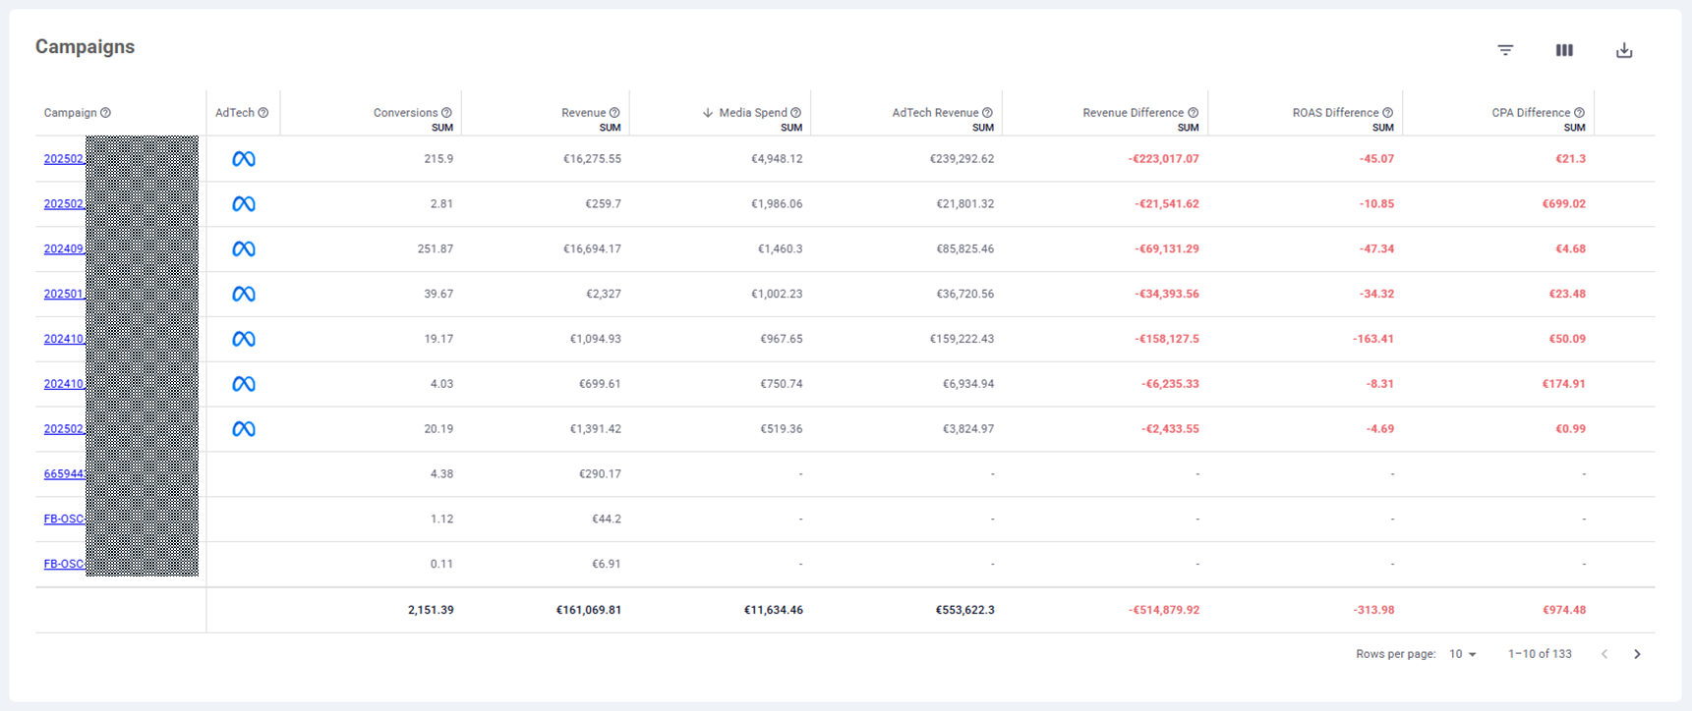Click Meta icon in row with €1,391.42 revenue
Viewport: 1692px width, 711px height.
tap(244, 429)
